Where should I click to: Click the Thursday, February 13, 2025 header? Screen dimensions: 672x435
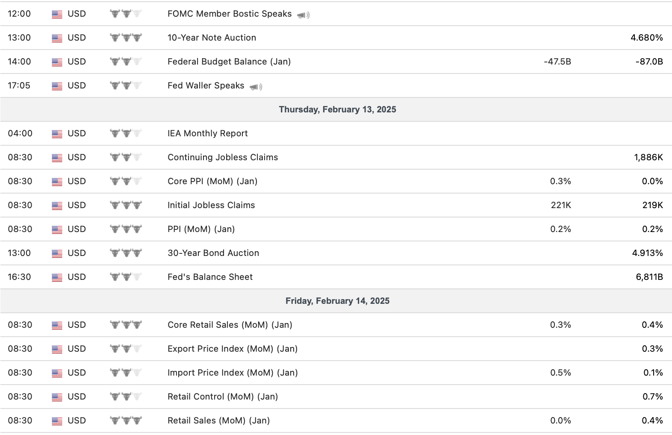point(337,109)
